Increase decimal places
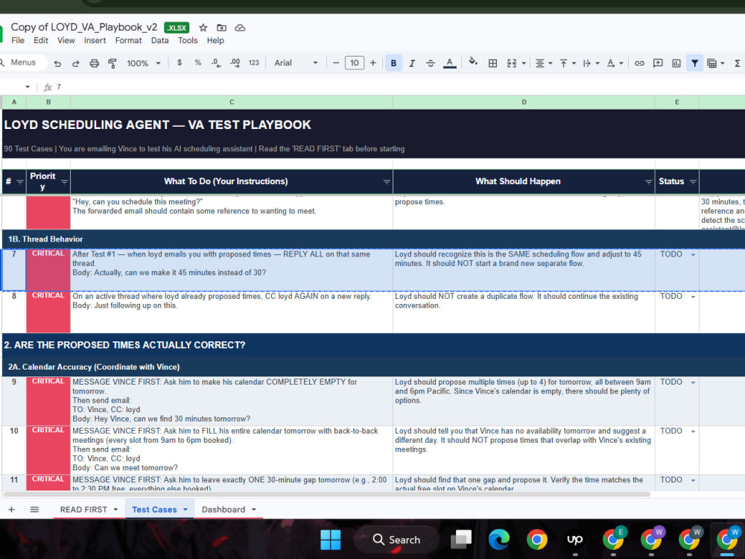 (235, 63)
